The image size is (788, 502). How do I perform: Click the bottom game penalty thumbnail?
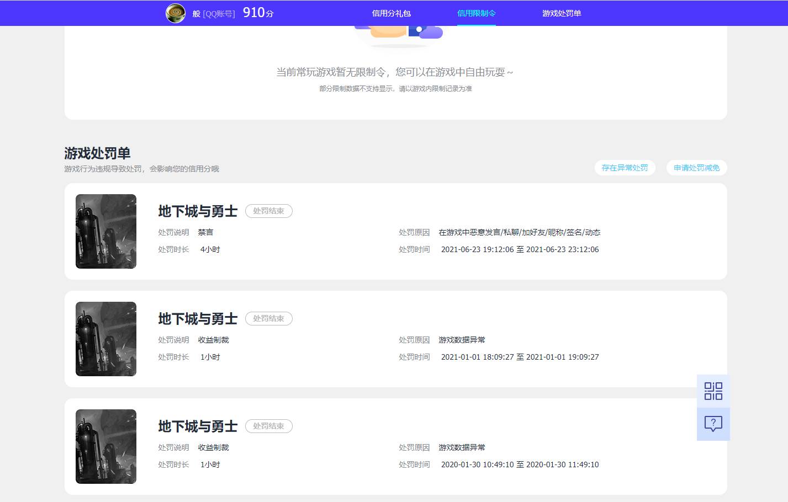(x=105, y=446)
